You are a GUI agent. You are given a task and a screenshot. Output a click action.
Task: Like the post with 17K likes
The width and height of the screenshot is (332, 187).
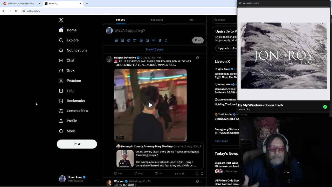click(158, 173)
